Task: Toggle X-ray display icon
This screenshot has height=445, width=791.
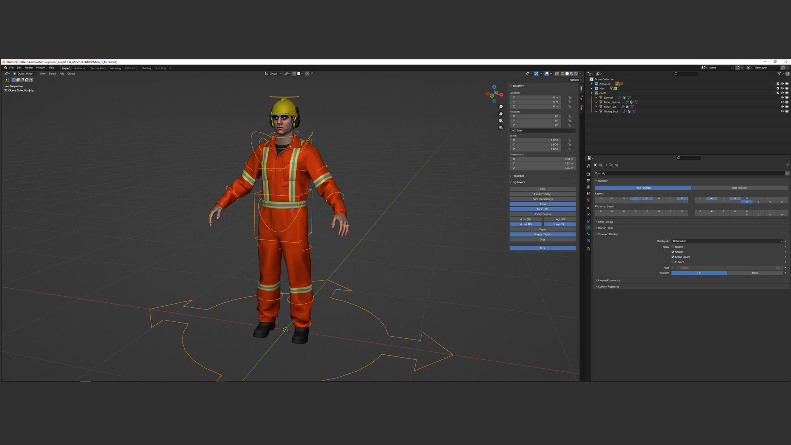Action: coord(557,74)
